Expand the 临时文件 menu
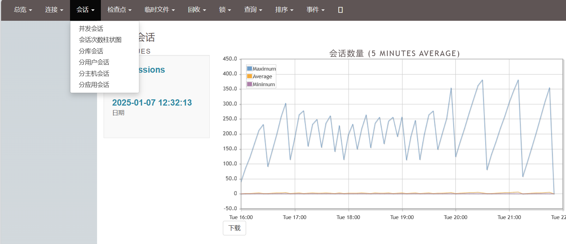 click(159, 10)
